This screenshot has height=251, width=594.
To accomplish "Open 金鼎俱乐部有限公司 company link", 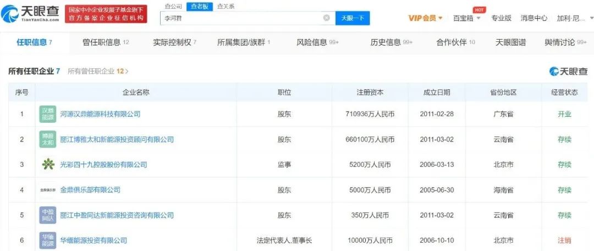I will 90,189.
